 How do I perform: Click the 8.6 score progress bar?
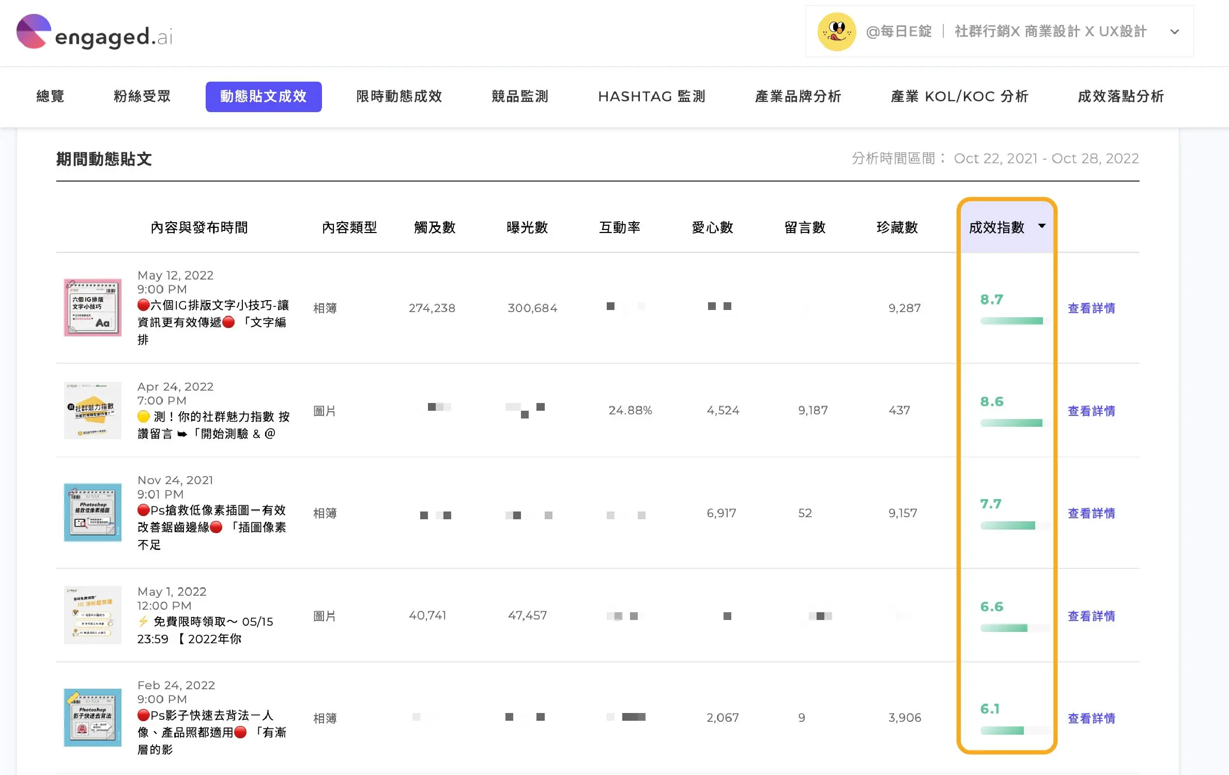point(1011,423)
